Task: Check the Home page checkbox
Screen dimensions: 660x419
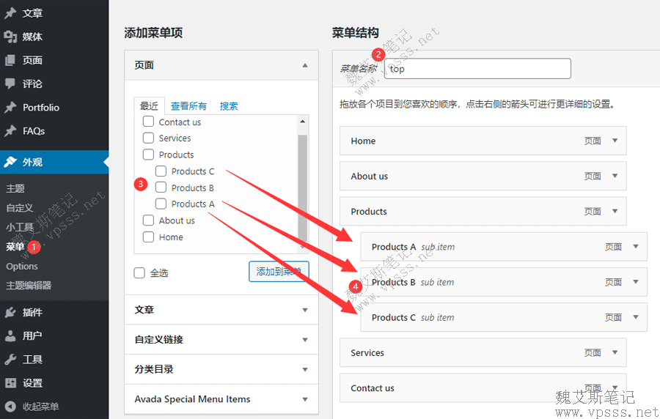Action: 148,237
